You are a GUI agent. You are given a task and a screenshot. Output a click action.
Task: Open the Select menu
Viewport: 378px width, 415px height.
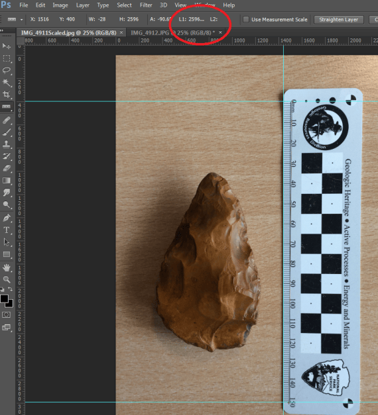coord(124,5)
